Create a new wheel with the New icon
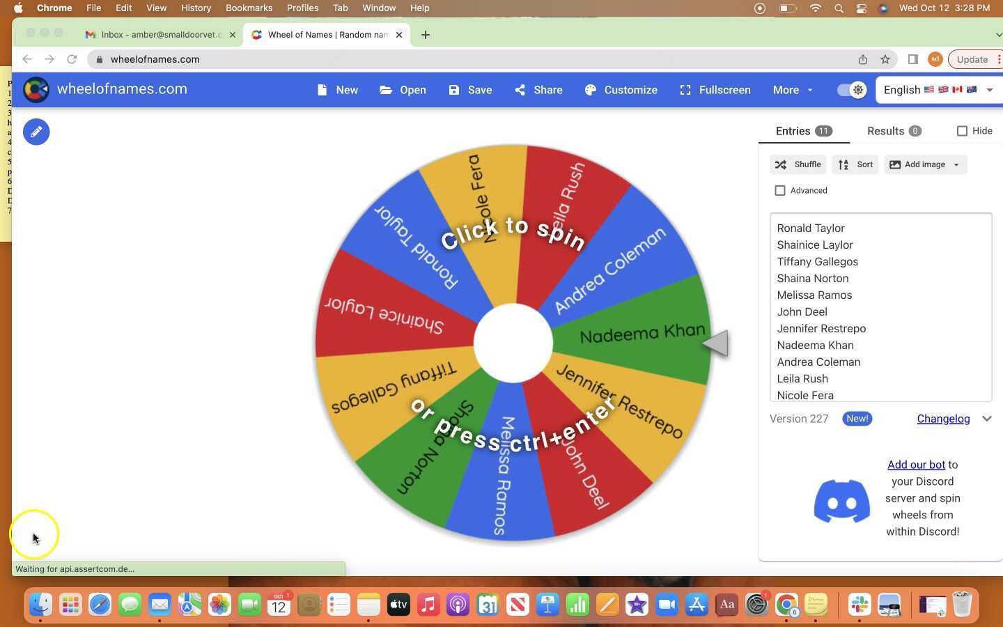This screenshot has width=1003, height=627. (337, 90)
